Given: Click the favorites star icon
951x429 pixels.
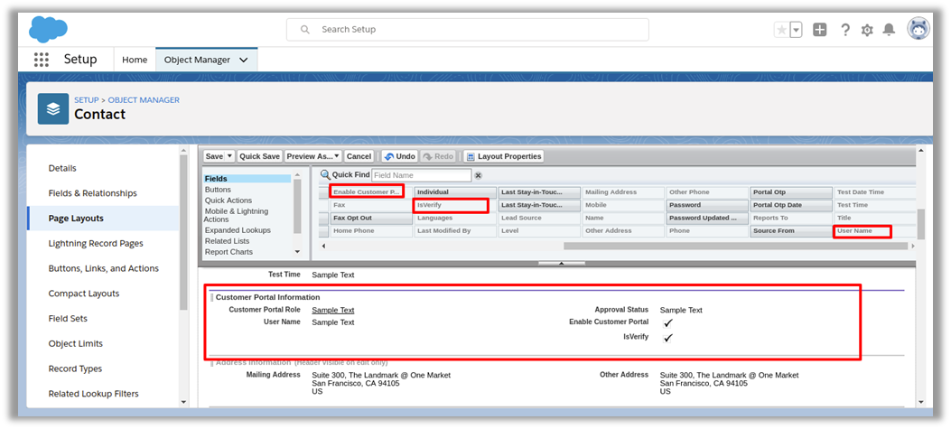Looking at the screenshot, I should tap(781, 30).
